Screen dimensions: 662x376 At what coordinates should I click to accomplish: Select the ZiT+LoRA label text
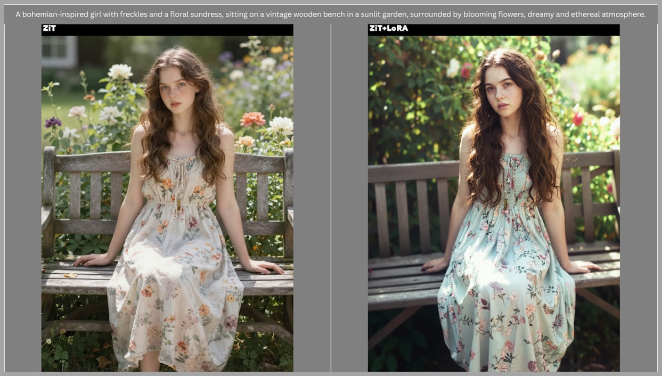[388, 28]
